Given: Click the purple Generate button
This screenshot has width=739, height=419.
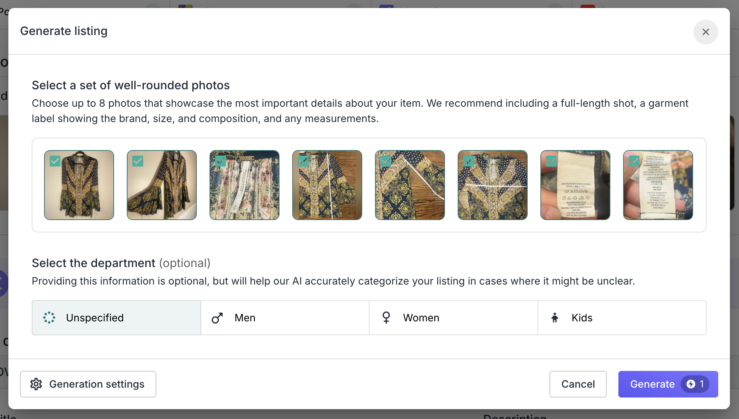Looking at the screenshot, I should [668, 384].
